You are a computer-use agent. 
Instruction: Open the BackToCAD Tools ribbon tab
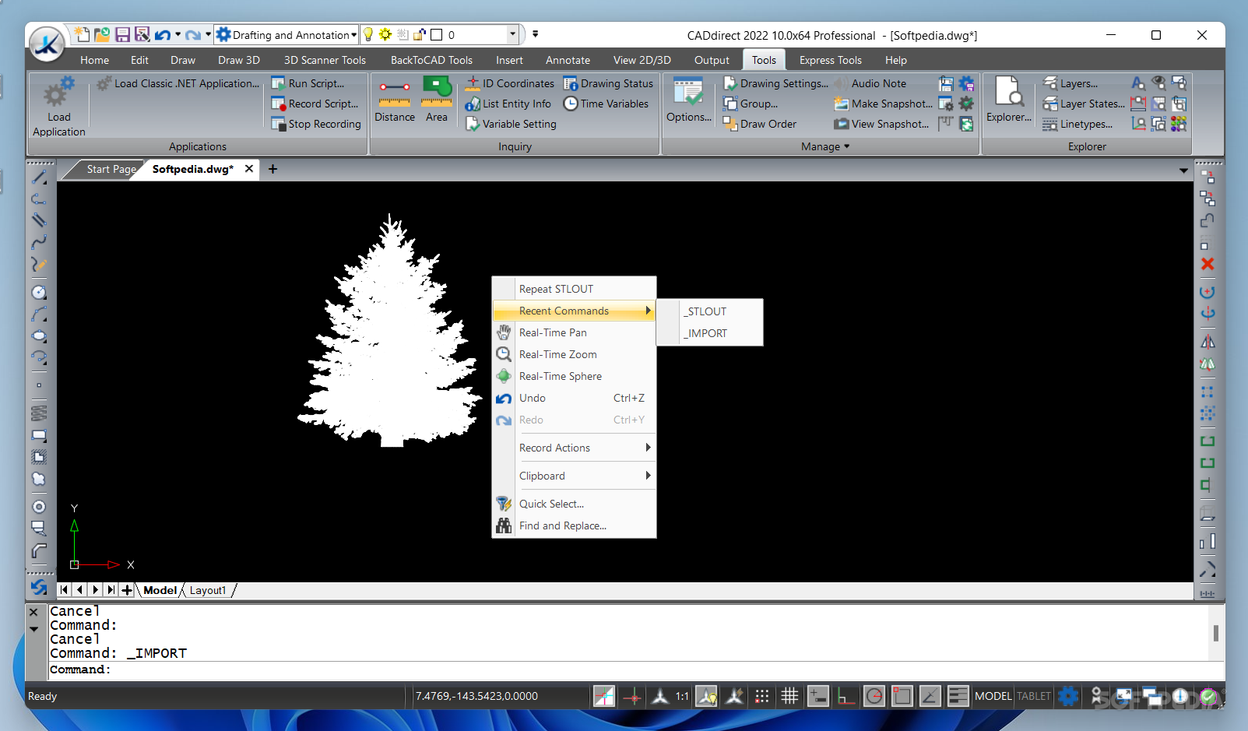tap(431, 60)
